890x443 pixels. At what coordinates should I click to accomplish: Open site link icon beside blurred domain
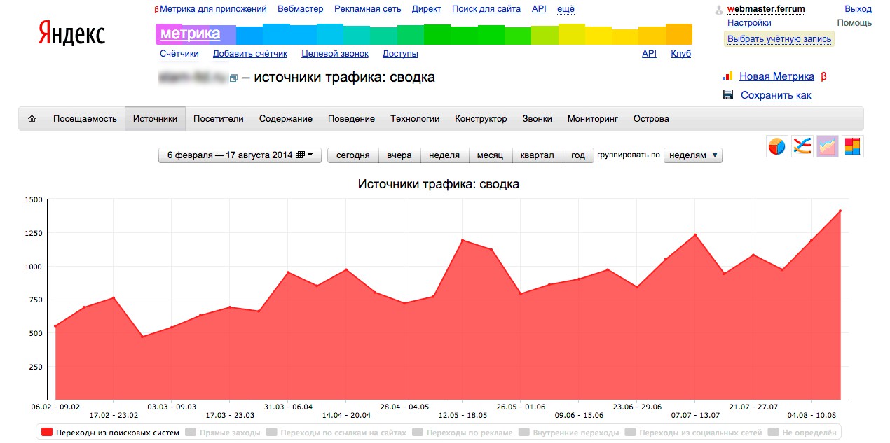click(x=234, y=78)
